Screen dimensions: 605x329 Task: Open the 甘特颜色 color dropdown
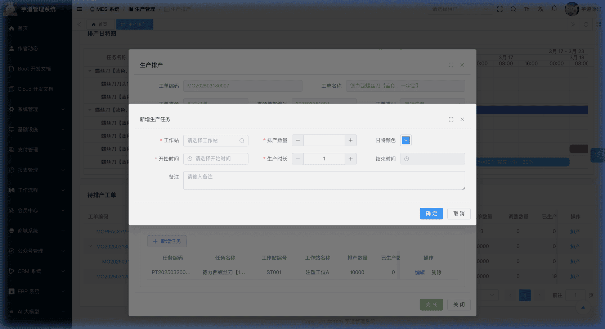click(x=405, y=140)
